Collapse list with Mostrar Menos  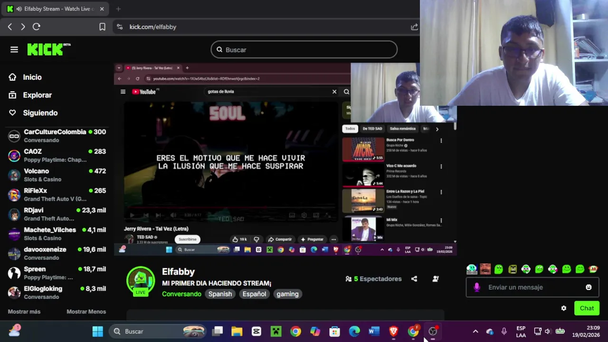(x=86, y=312)
